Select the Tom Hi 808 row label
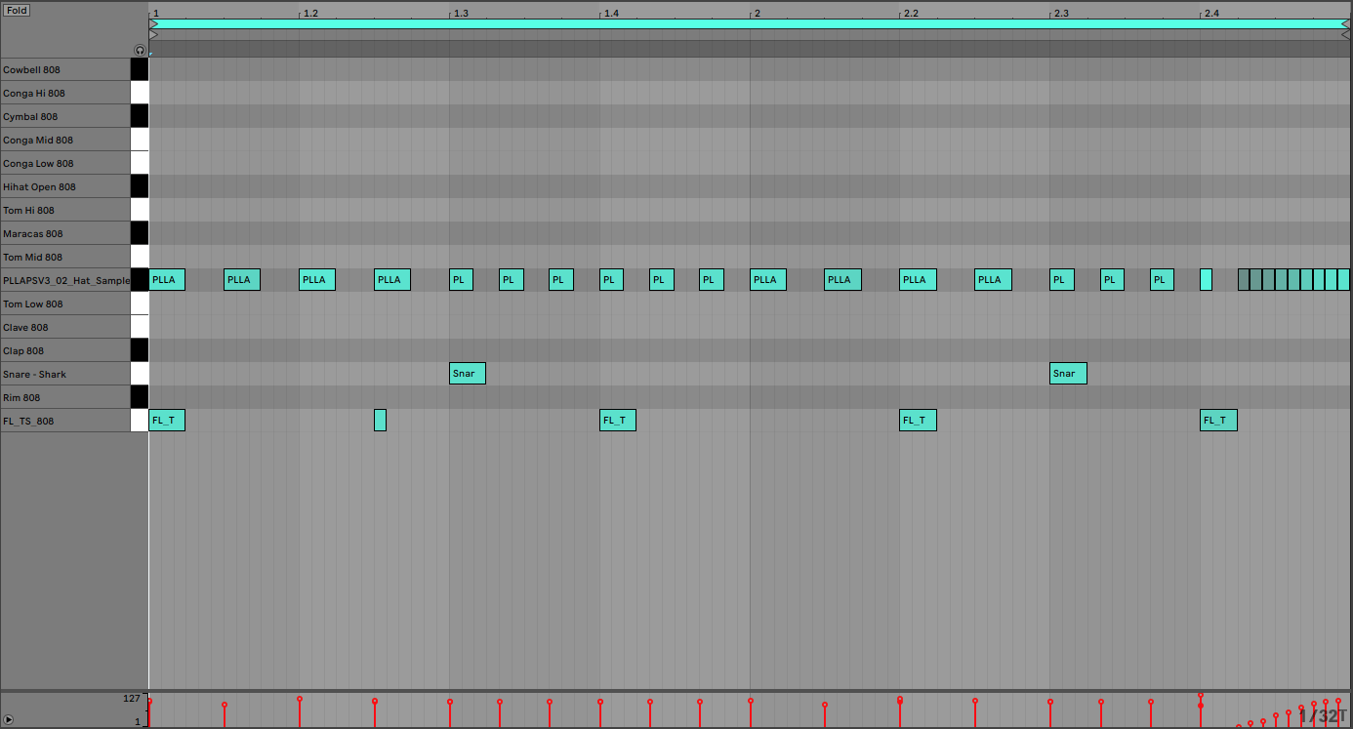This screenshot has width=1353, height=729. click(65, 210)
